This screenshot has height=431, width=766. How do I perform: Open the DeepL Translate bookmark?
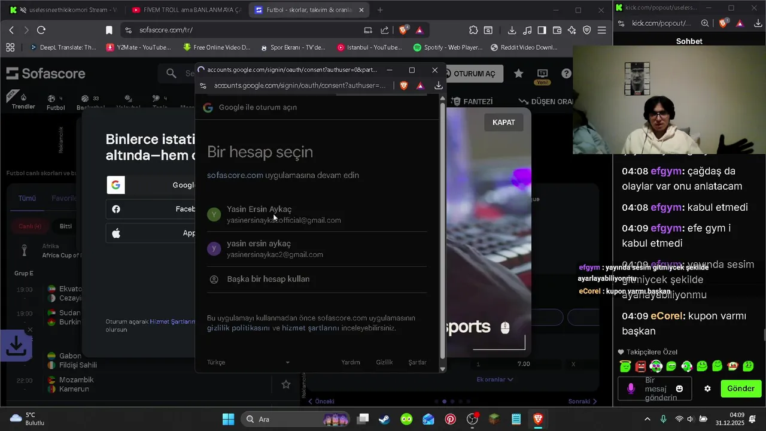[x=63, y=47]
